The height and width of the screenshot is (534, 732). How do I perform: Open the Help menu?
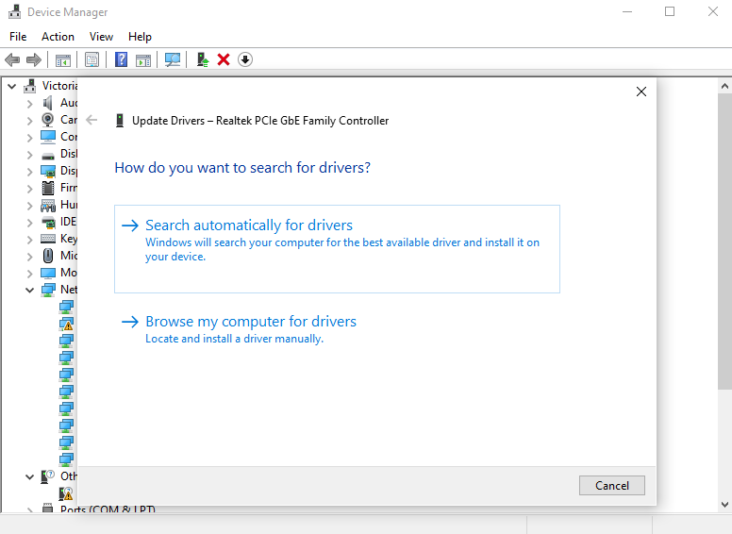pos(140,37)
